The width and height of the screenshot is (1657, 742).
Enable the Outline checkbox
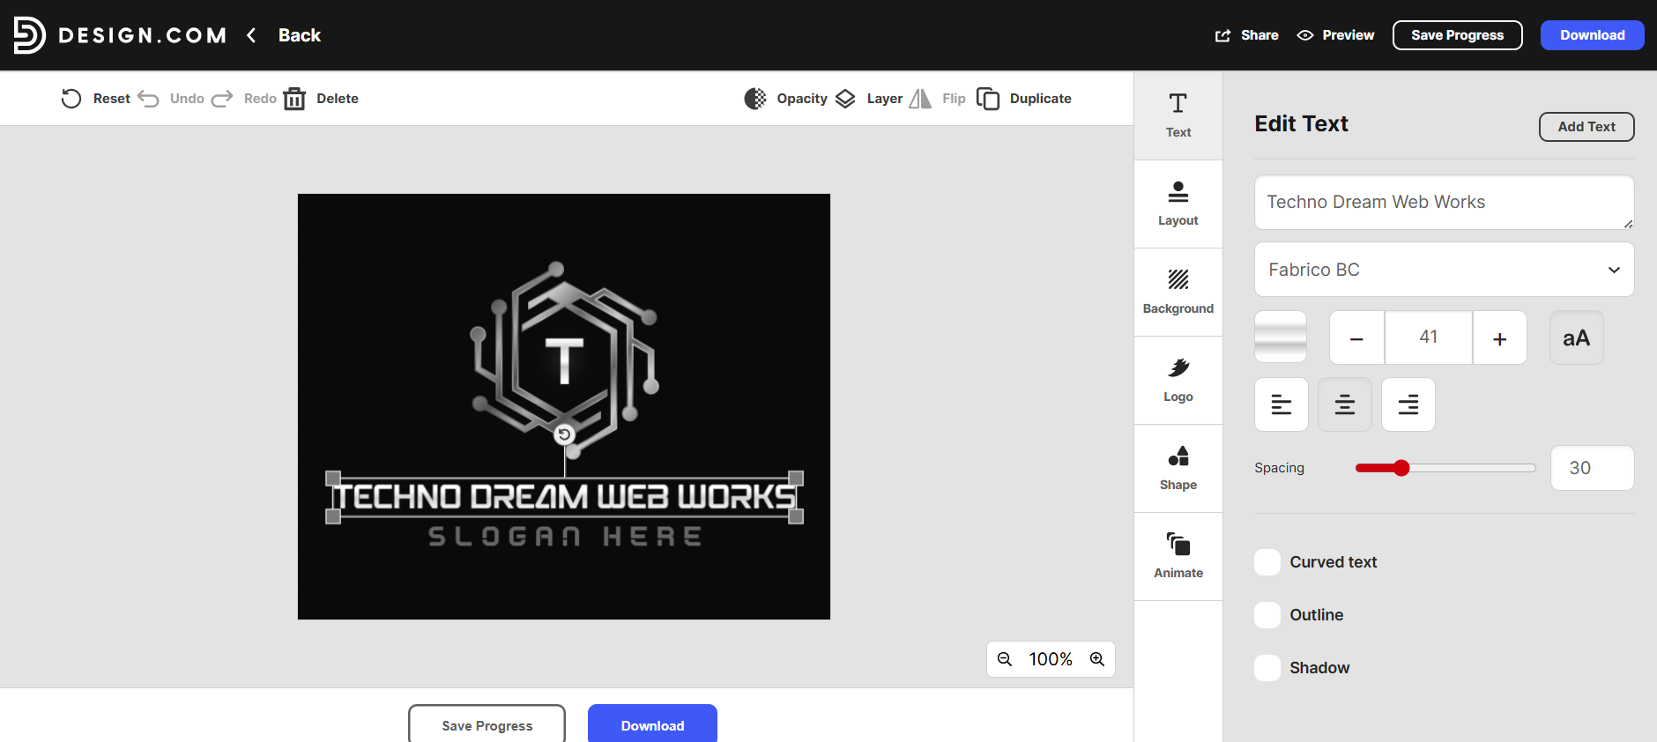pos(1267,615)
